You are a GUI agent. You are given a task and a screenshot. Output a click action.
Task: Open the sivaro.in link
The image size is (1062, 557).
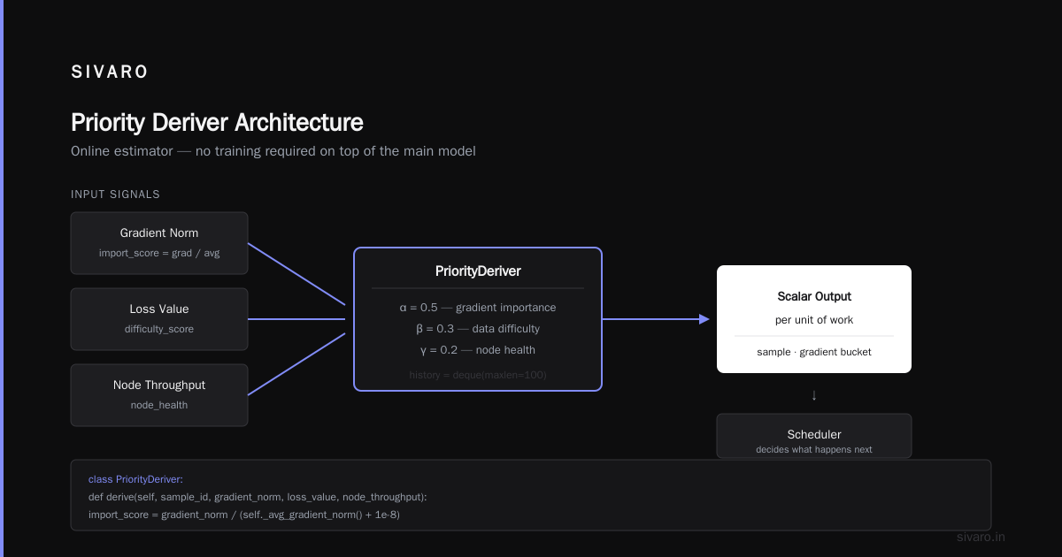[981, 537]
